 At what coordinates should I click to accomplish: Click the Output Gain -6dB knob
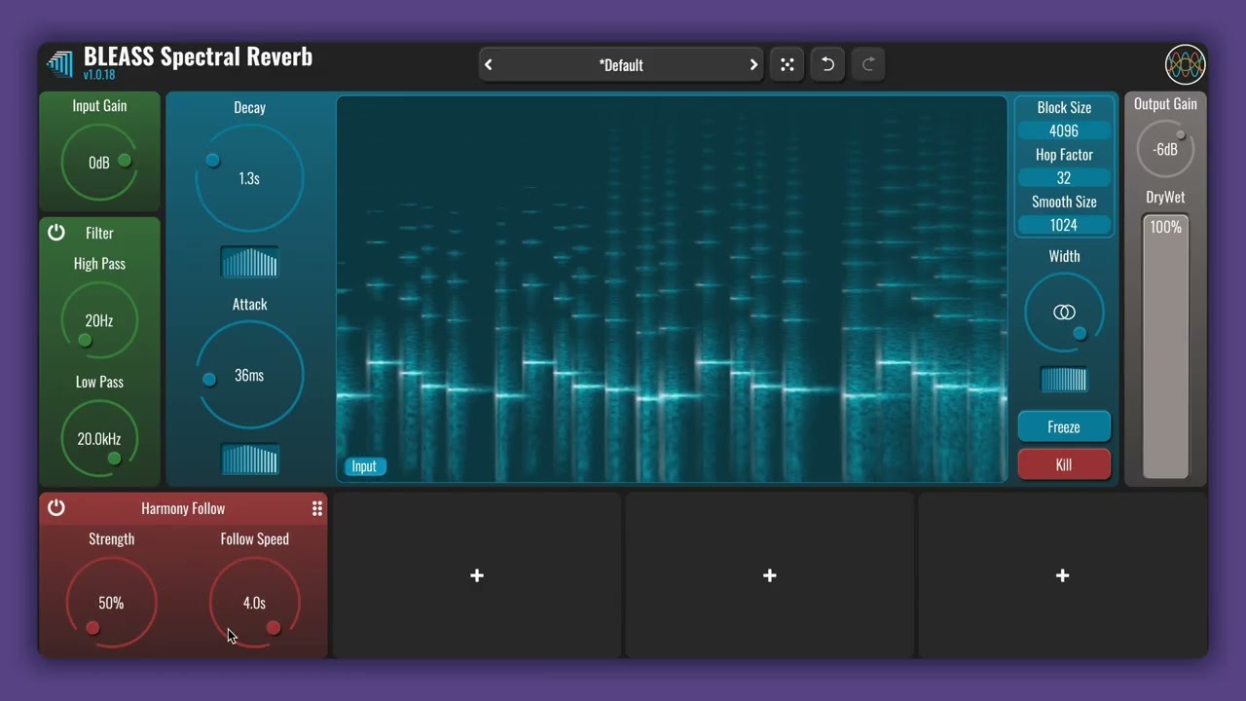(x=1165, y=150)
